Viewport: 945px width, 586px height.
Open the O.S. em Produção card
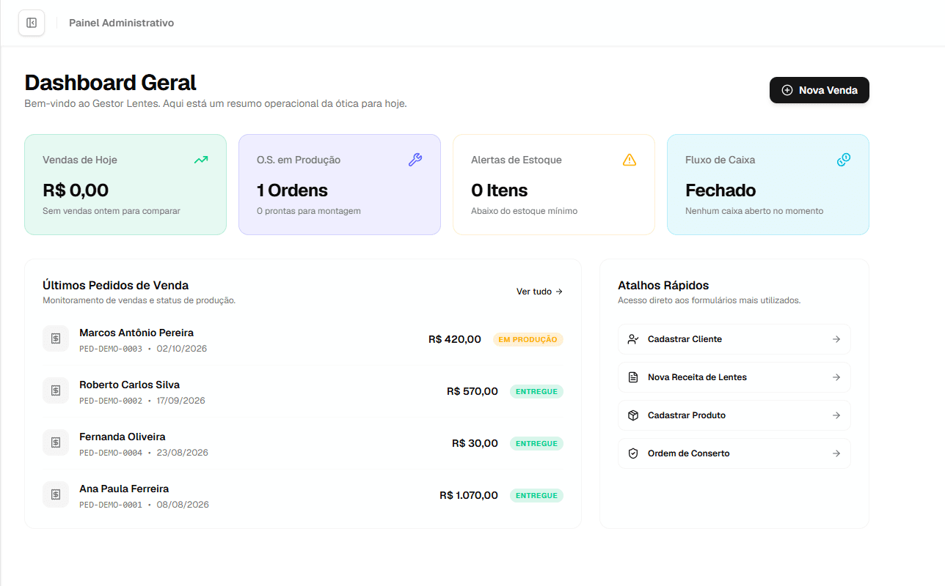[340, 185]
